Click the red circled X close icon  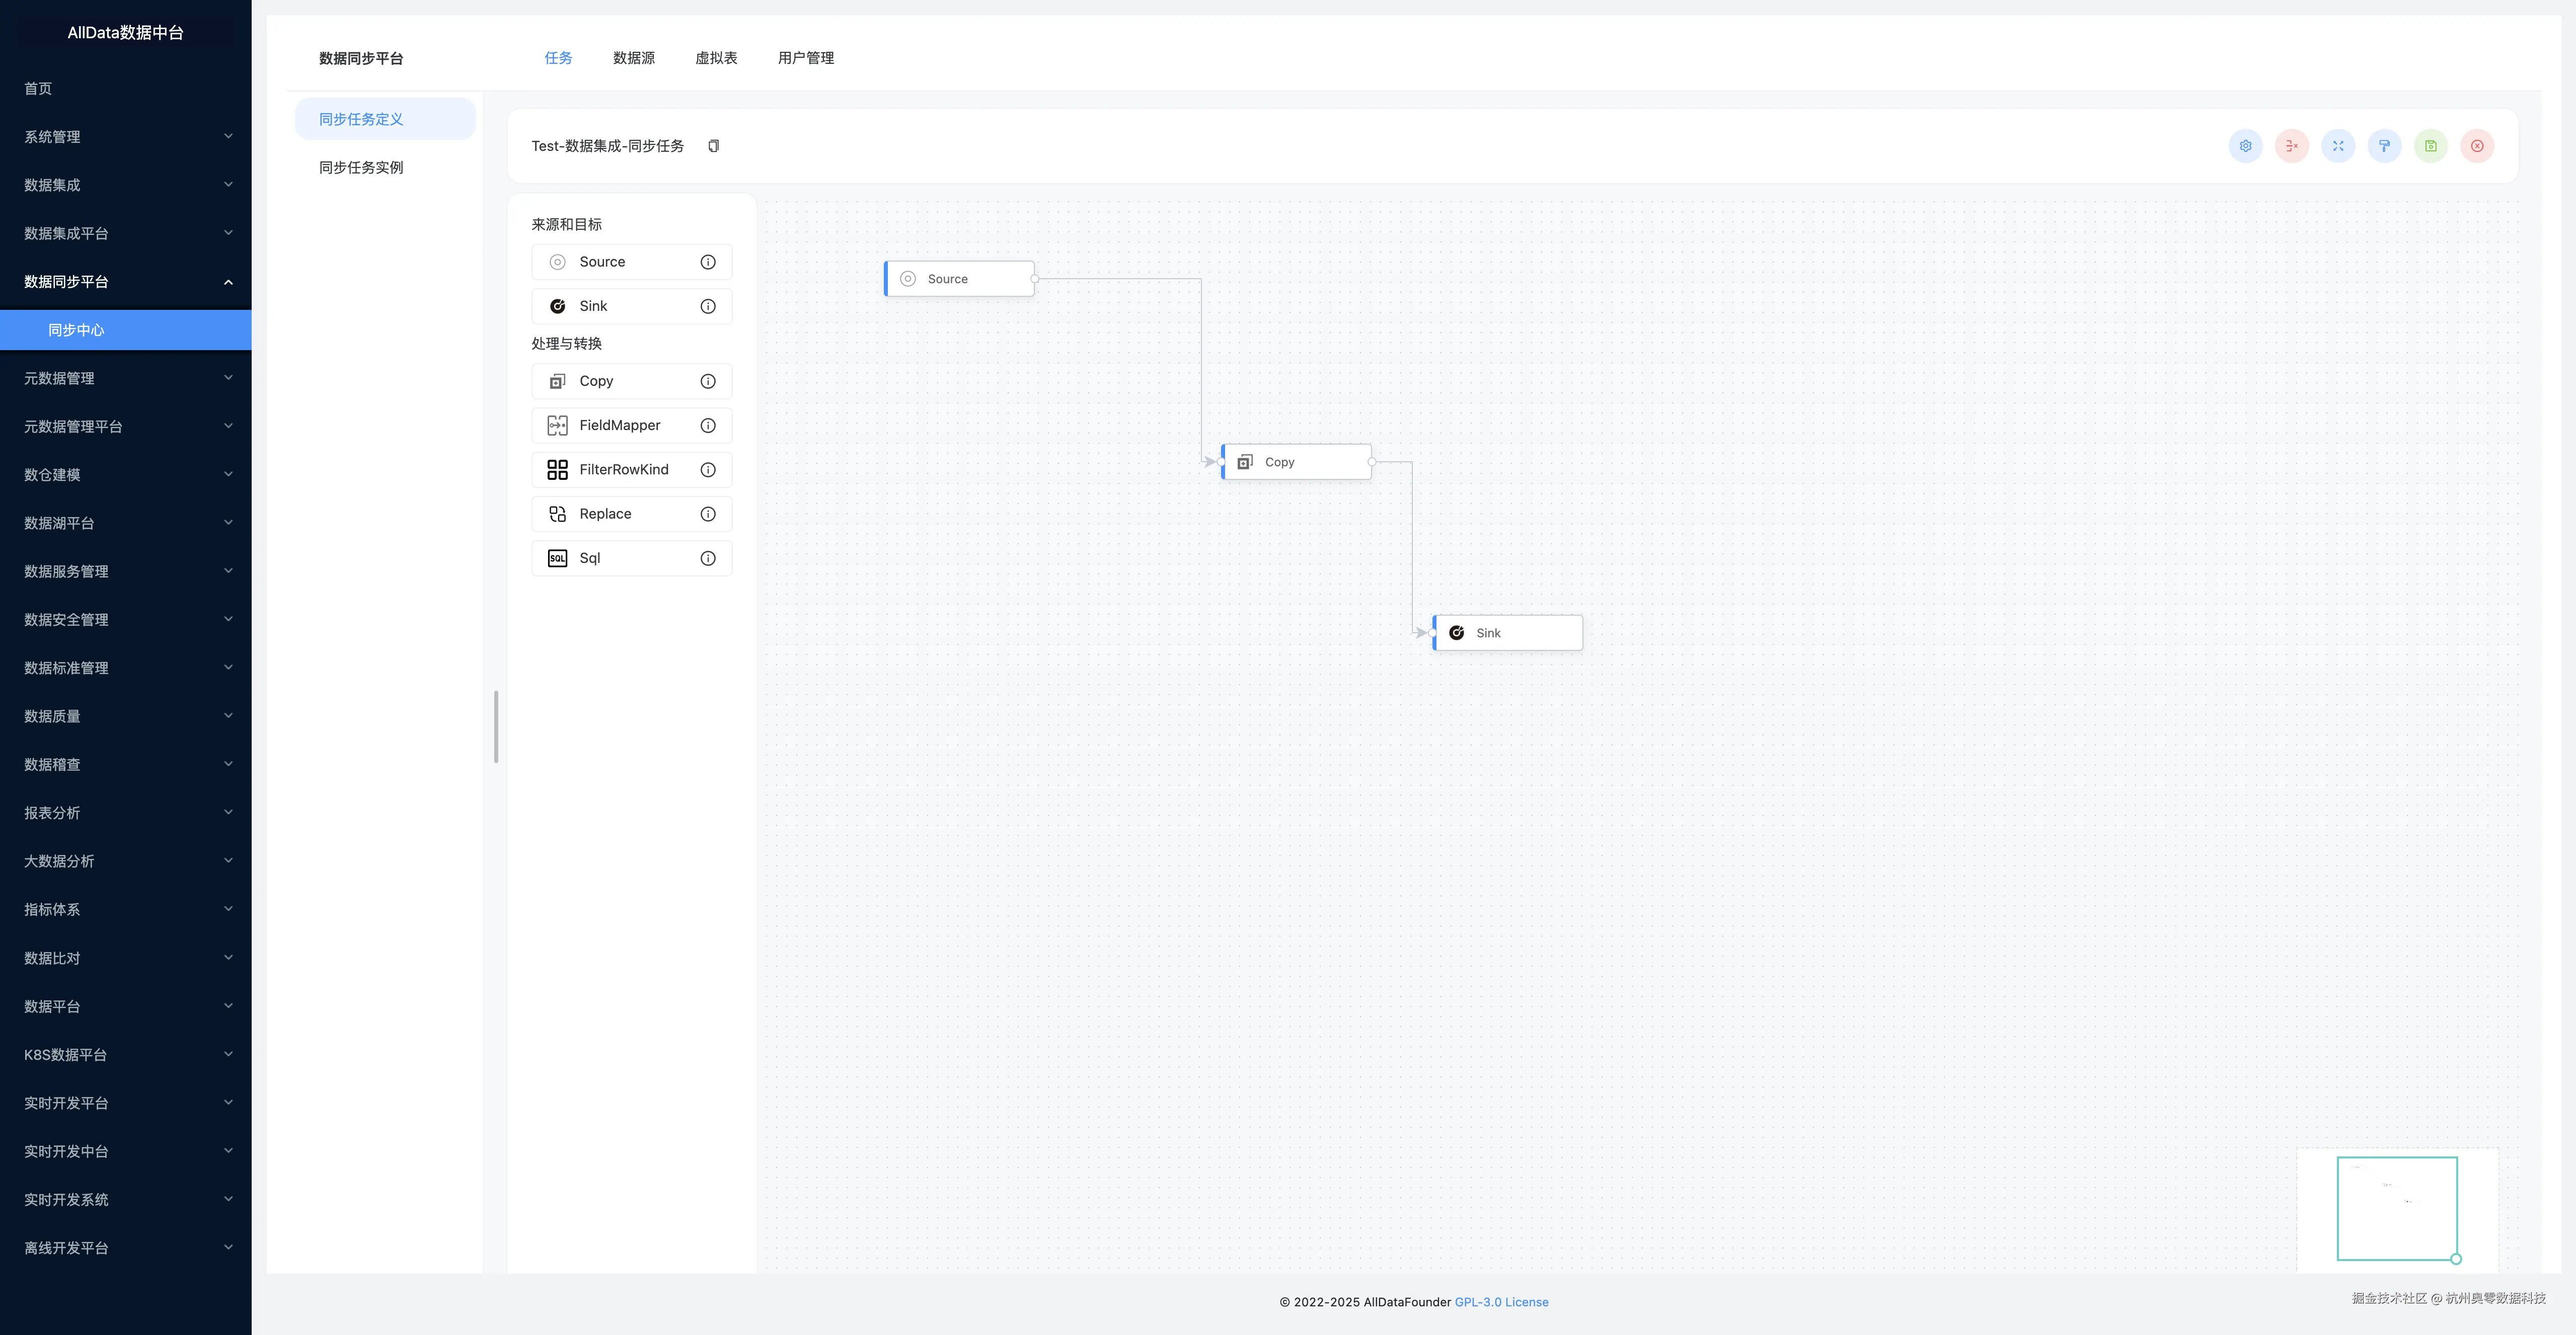pyautogui.click(x=2477, y=146)
